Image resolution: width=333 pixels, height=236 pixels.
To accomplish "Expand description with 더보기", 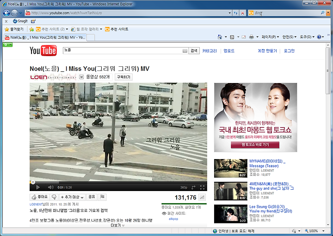I will click(x=117, y=225).
